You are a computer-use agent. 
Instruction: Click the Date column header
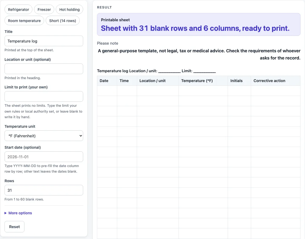(107, 81)
